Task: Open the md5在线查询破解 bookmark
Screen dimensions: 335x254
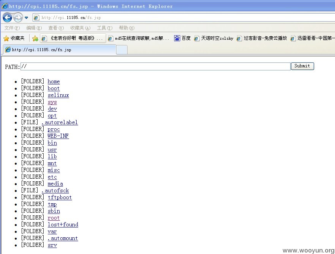Action: pos(138,38)
